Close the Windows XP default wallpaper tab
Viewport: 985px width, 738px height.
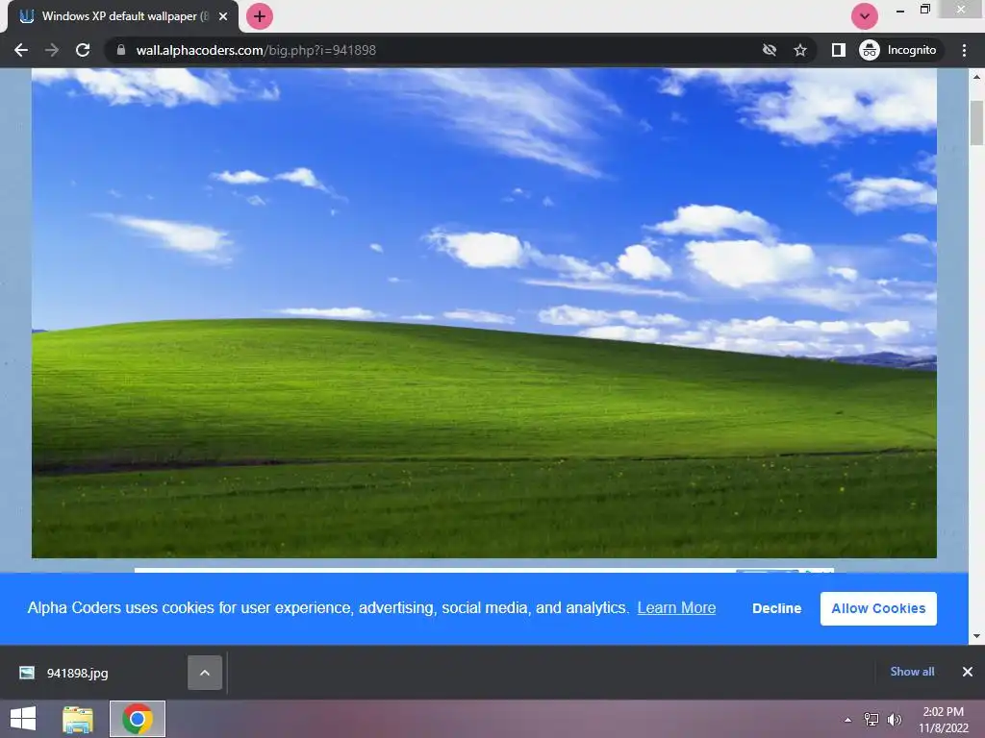coord(223,16)
